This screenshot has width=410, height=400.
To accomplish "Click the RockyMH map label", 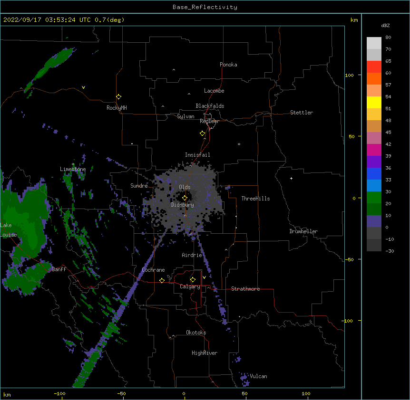I will click(x=117, y=108).
